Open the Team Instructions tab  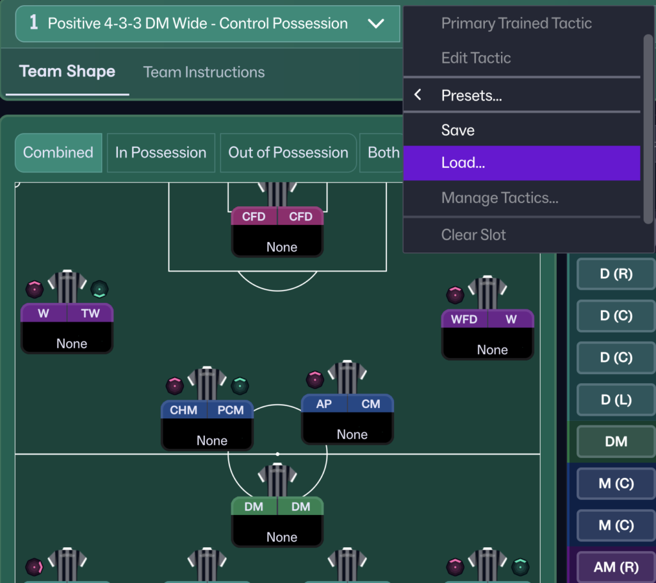[204, 72]
